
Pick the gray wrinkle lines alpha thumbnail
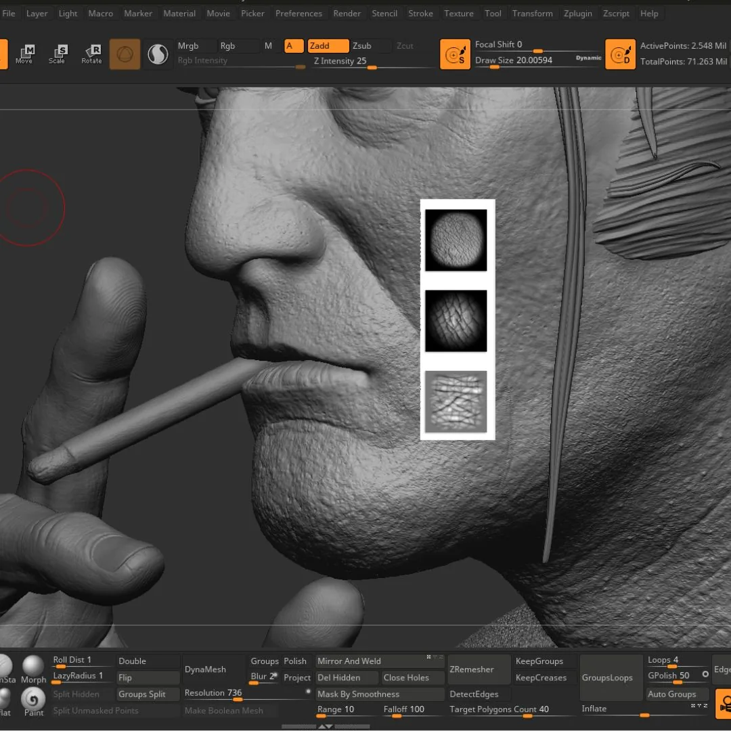(456, 401)
